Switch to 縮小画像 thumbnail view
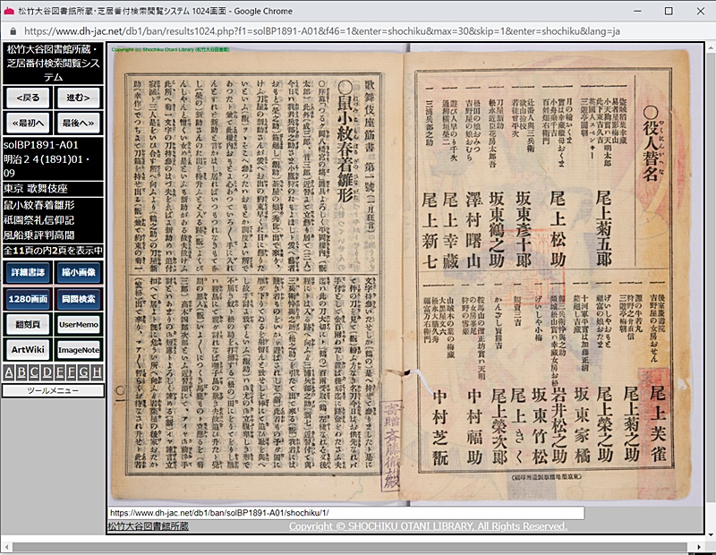The image size is (716, 555). tap(79, 272)
